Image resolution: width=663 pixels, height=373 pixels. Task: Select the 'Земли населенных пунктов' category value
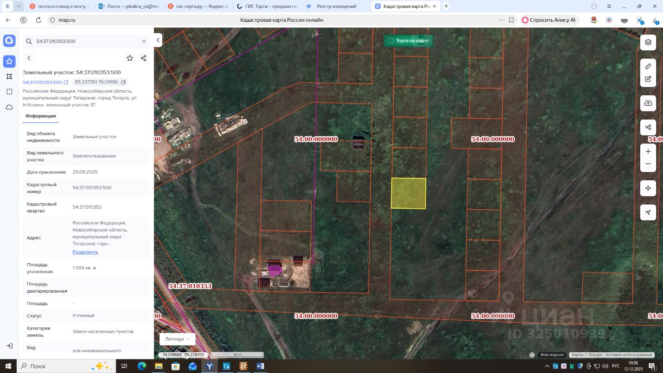coord(103,332)
